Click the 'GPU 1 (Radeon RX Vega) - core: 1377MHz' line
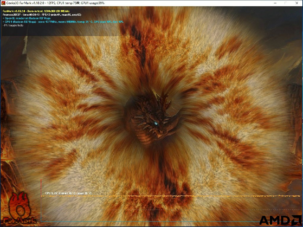303x227 pixels. tap(63, 22)
